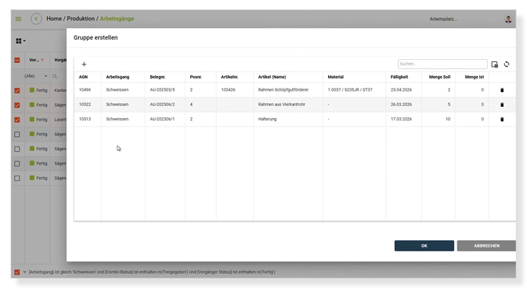Disable the active filter checkbox at the bottom

17,272
